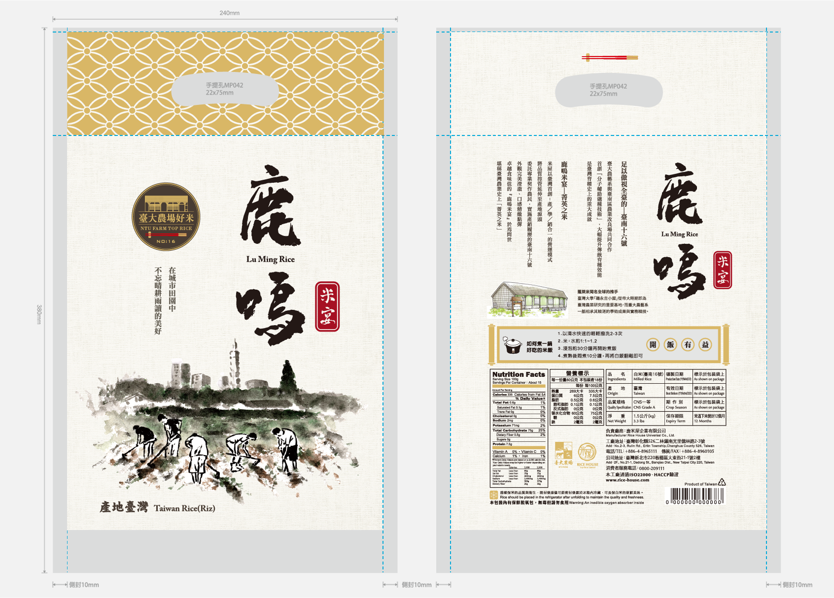The height and width of the screenshot is (598, 834).
Task: Click the large 鳴 calligraphy on front
Action: coord(270,309)
